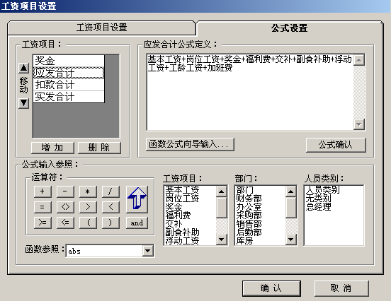Image resolution: width=391 pixels, height=301 pixels.
Task: Open 函数公式向导输入 wizard
Action: click(x=190, y=144)
